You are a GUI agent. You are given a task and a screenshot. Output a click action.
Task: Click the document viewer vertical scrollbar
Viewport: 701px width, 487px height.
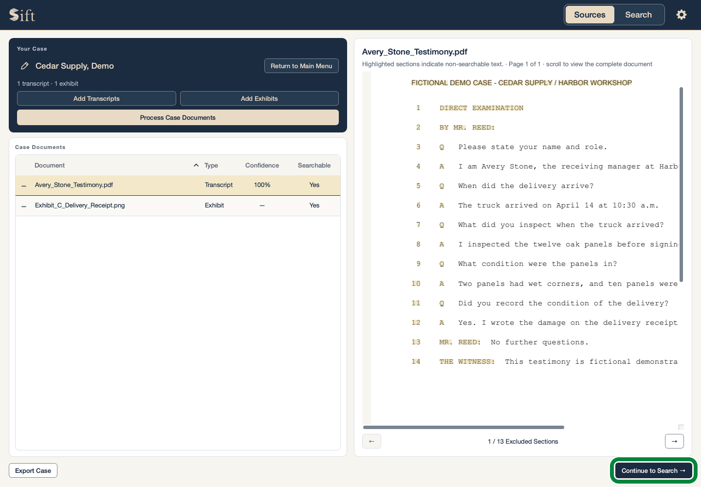681,185
